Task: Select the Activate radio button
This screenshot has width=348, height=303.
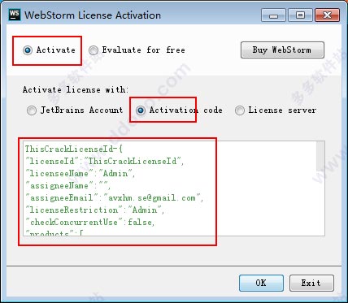Action: [28, 50]
